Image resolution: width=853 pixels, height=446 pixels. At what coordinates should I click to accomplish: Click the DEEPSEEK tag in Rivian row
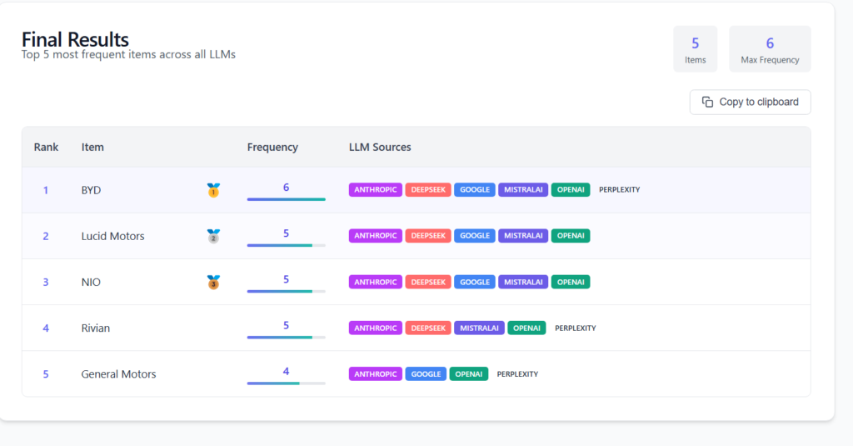tap(428, 328)
